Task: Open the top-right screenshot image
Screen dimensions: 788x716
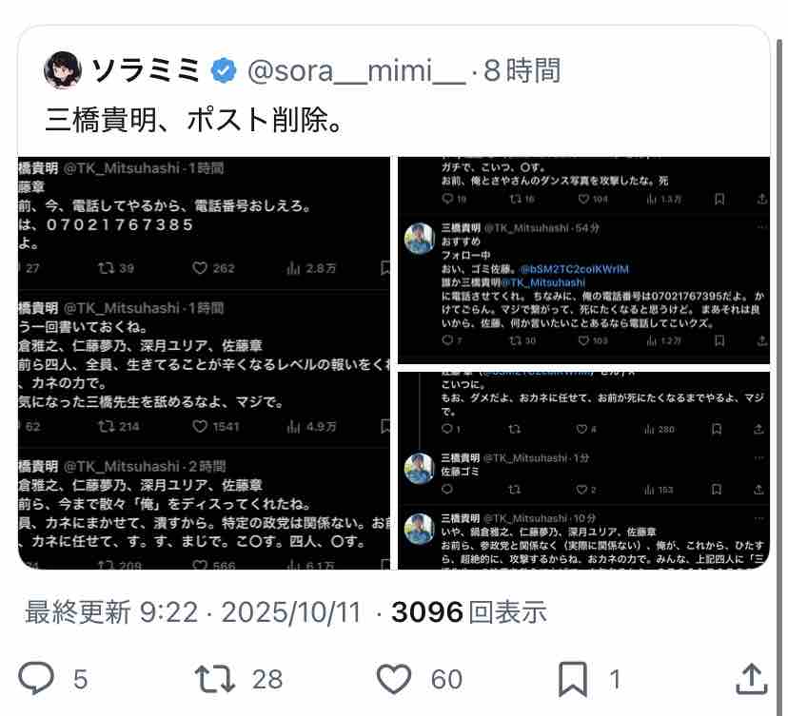Action: tap(583, 261)
